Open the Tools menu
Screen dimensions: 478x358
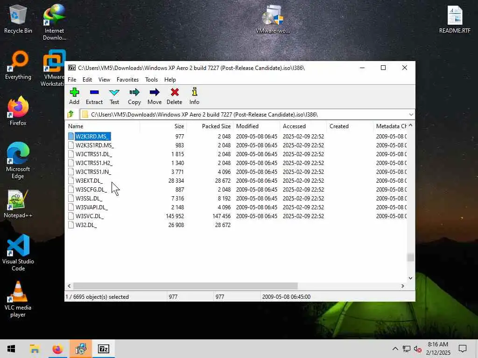point(152,79)
